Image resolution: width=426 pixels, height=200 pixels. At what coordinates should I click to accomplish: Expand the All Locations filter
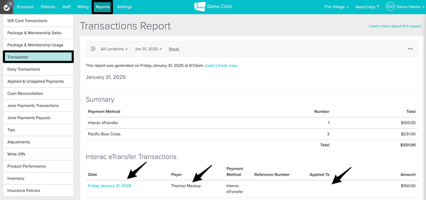114,49
